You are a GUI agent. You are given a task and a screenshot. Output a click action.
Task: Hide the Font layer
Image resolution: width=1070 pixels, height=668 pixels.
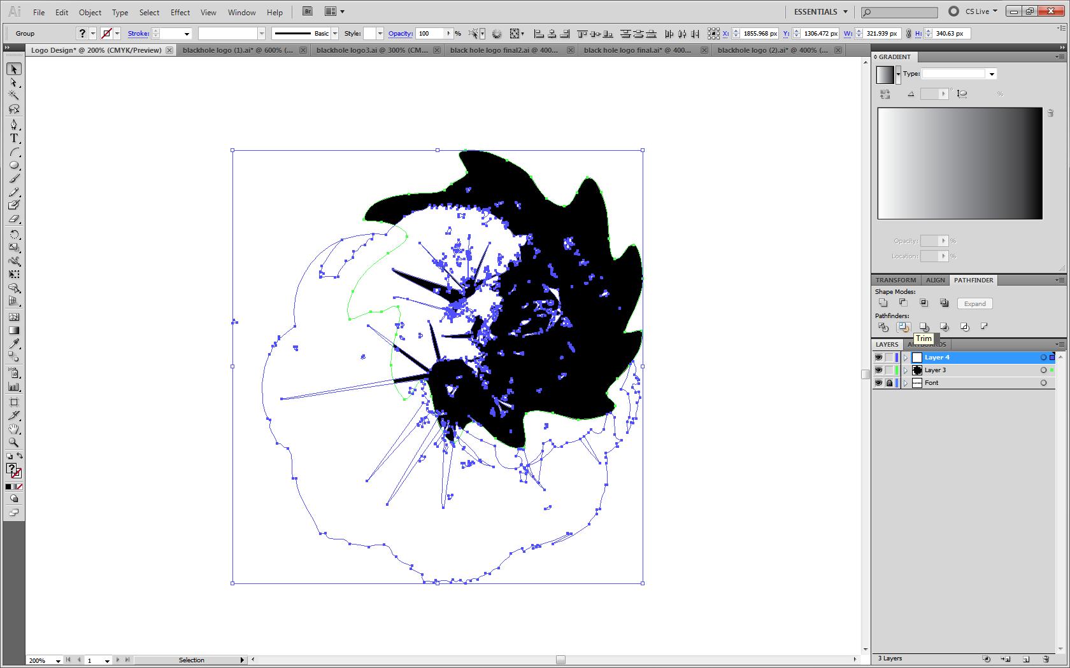[x=879, y=383]
